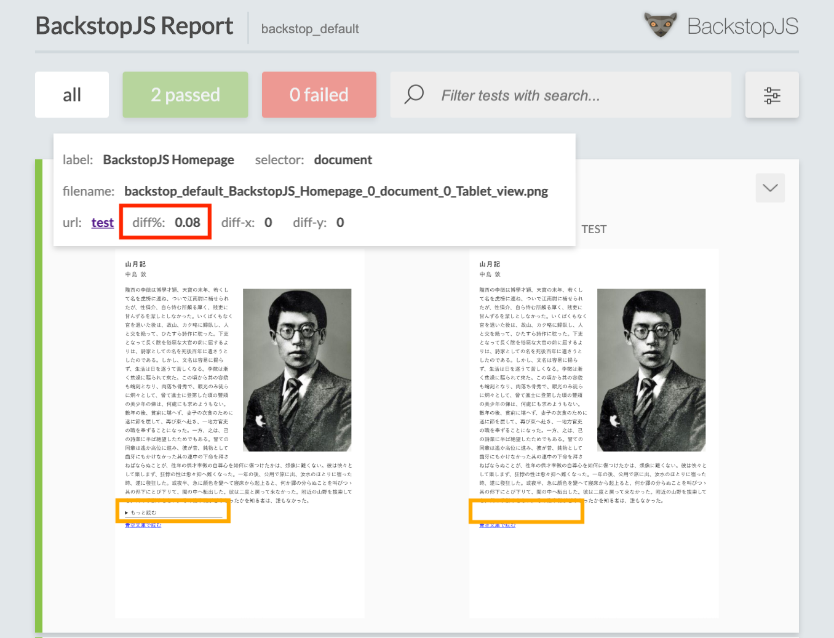Image resolution: width=834 pixels, height=638 pixels.
Task: Click the highlighted diff% value 0.08
Action: pos(188,222)
